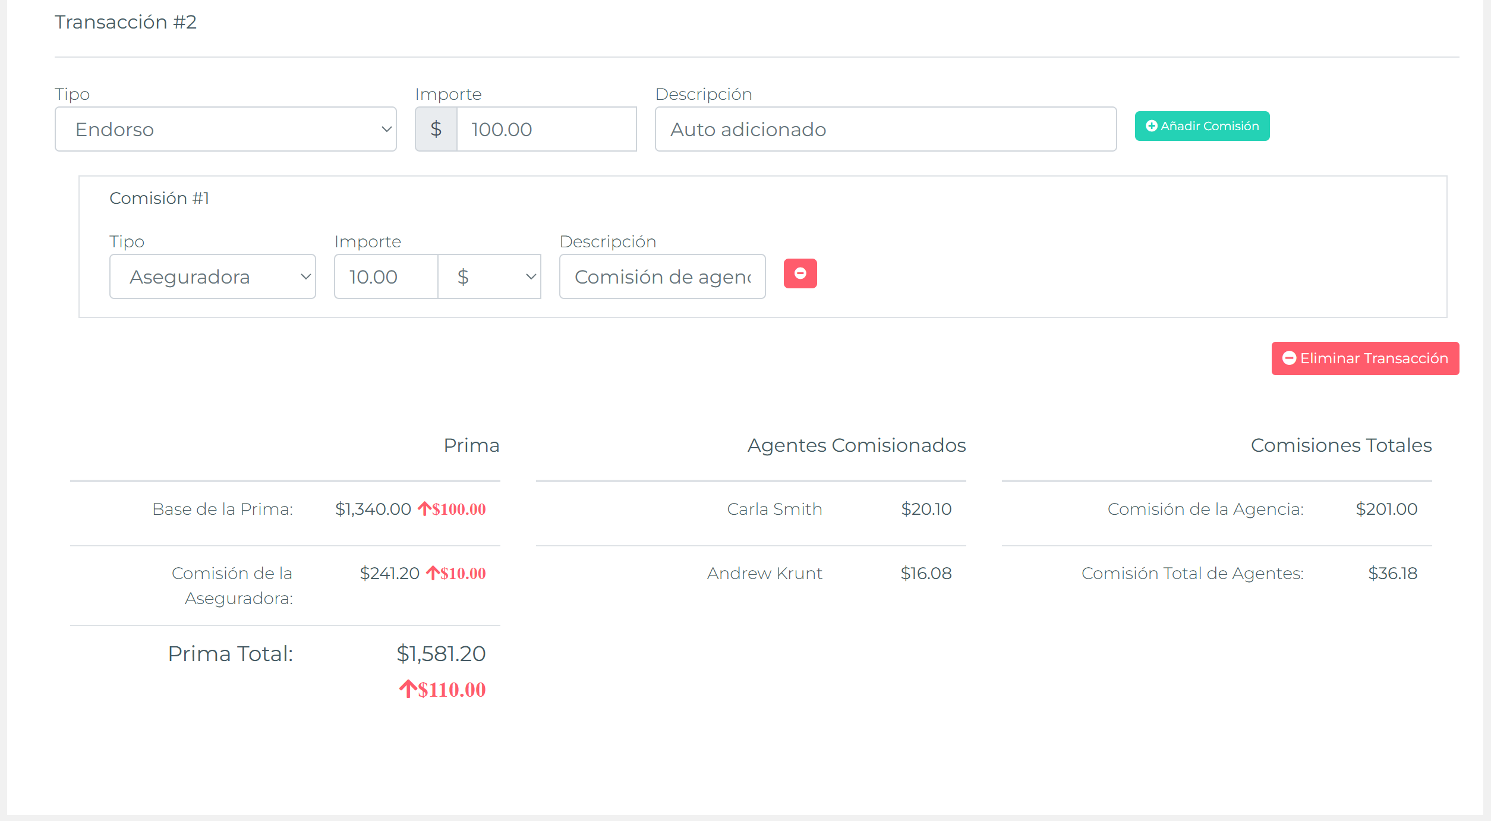Focus the commission Importe field with 10.00

point(386,277)
